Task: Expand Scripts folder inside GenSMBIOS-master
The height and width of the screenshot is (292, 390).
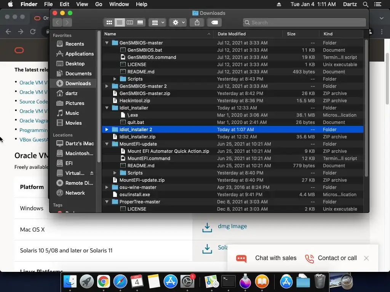Action: [115, 79]
